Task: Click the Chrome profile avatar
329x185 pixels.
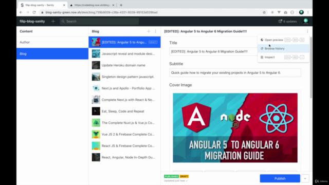Action: click(x=301, y=12)
